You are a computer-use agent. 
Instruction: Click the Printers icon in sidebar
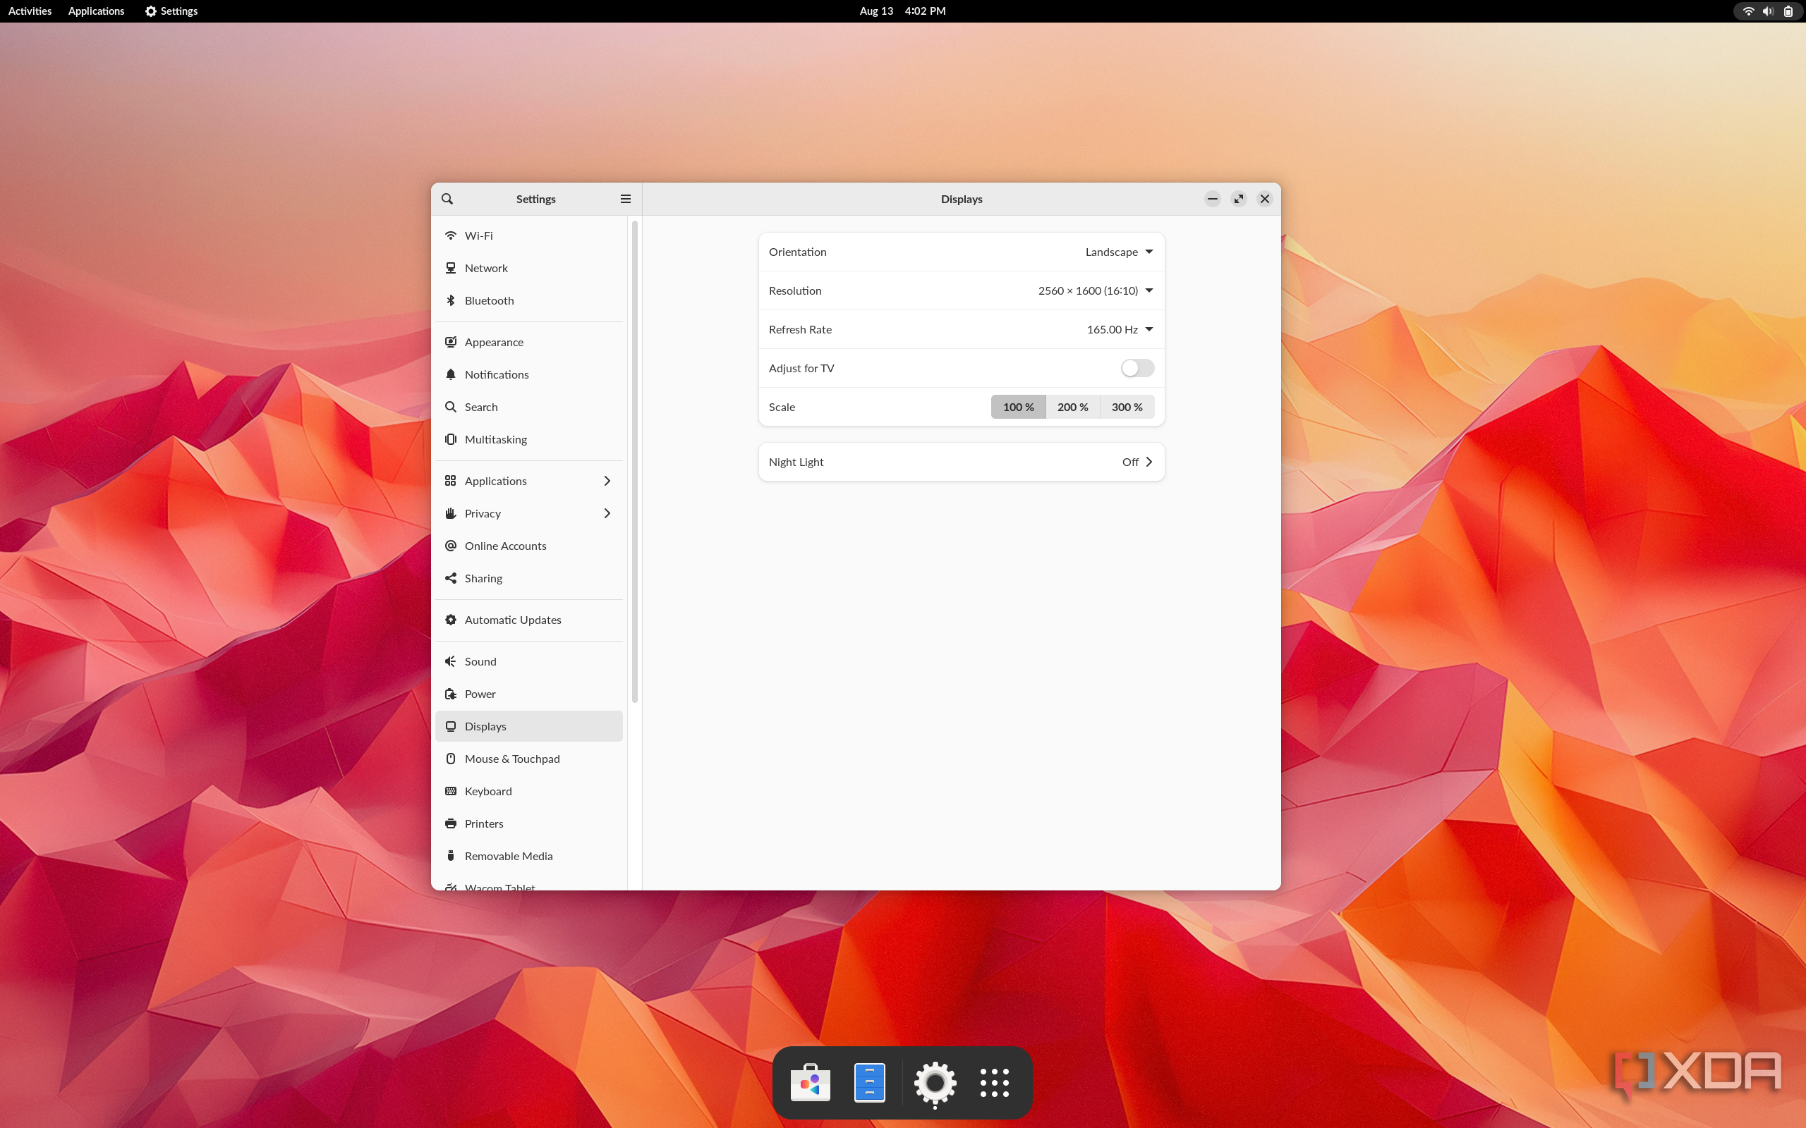(451, 823)
